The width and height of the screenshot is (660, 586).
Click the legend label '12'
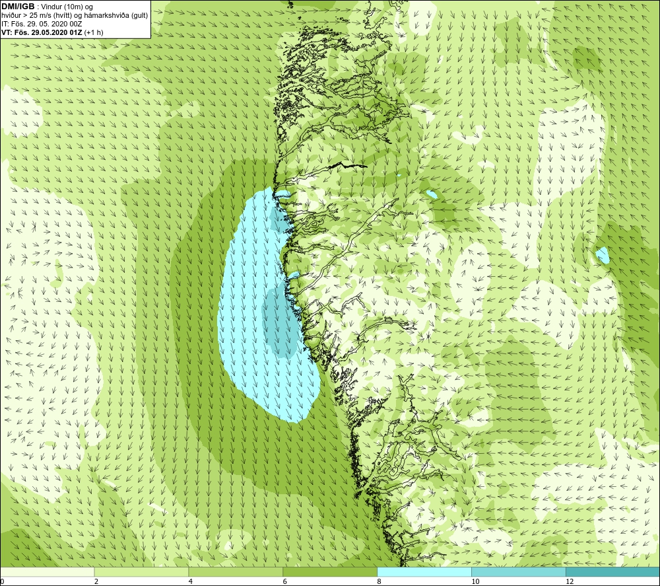pos(570,582)
